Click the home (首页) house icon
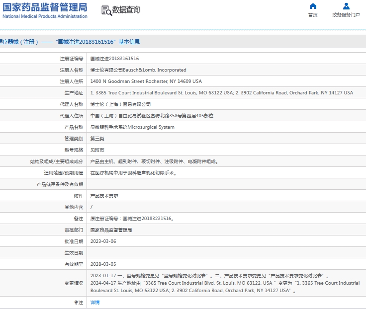Screen dimensions: 366x310 click(313, 6)
